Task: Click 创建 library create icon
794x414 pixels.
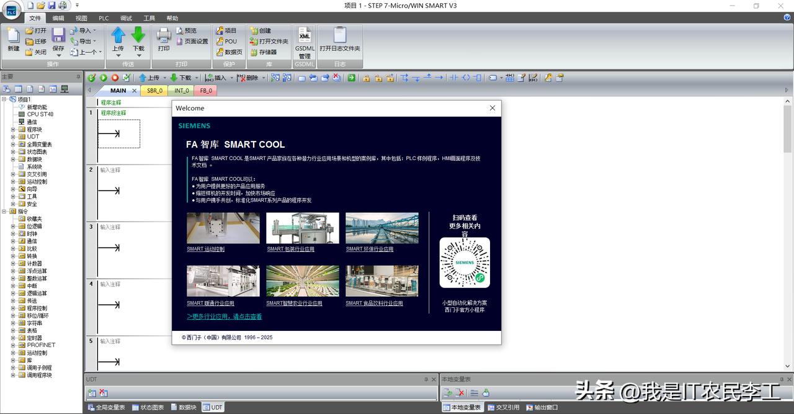Action: (x=254, y=30)
